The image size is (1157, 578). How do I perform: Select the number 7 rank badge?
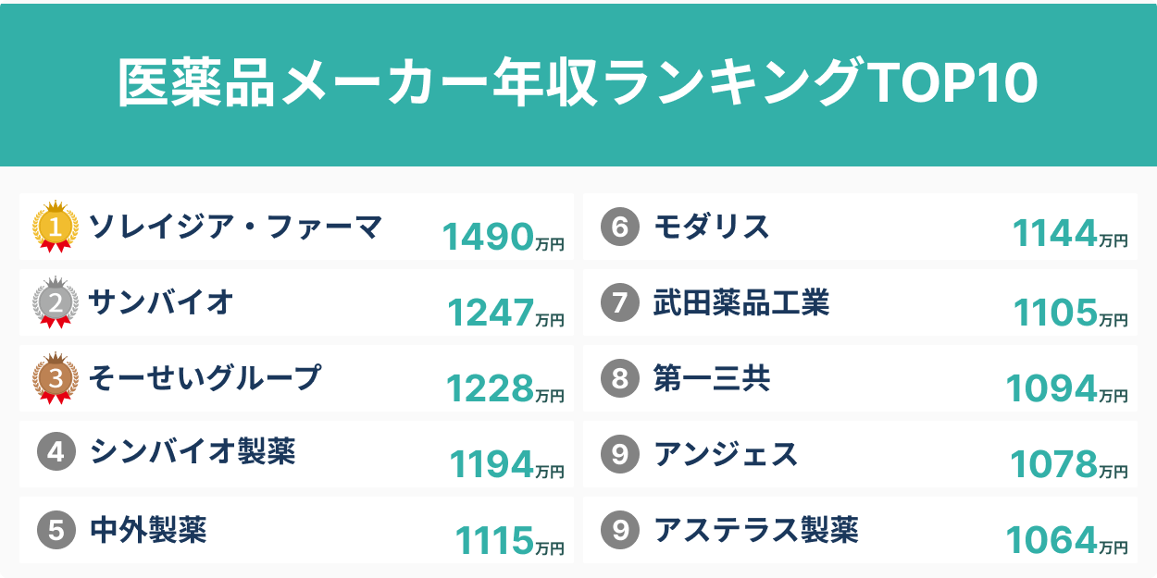[x=620, y=303]
